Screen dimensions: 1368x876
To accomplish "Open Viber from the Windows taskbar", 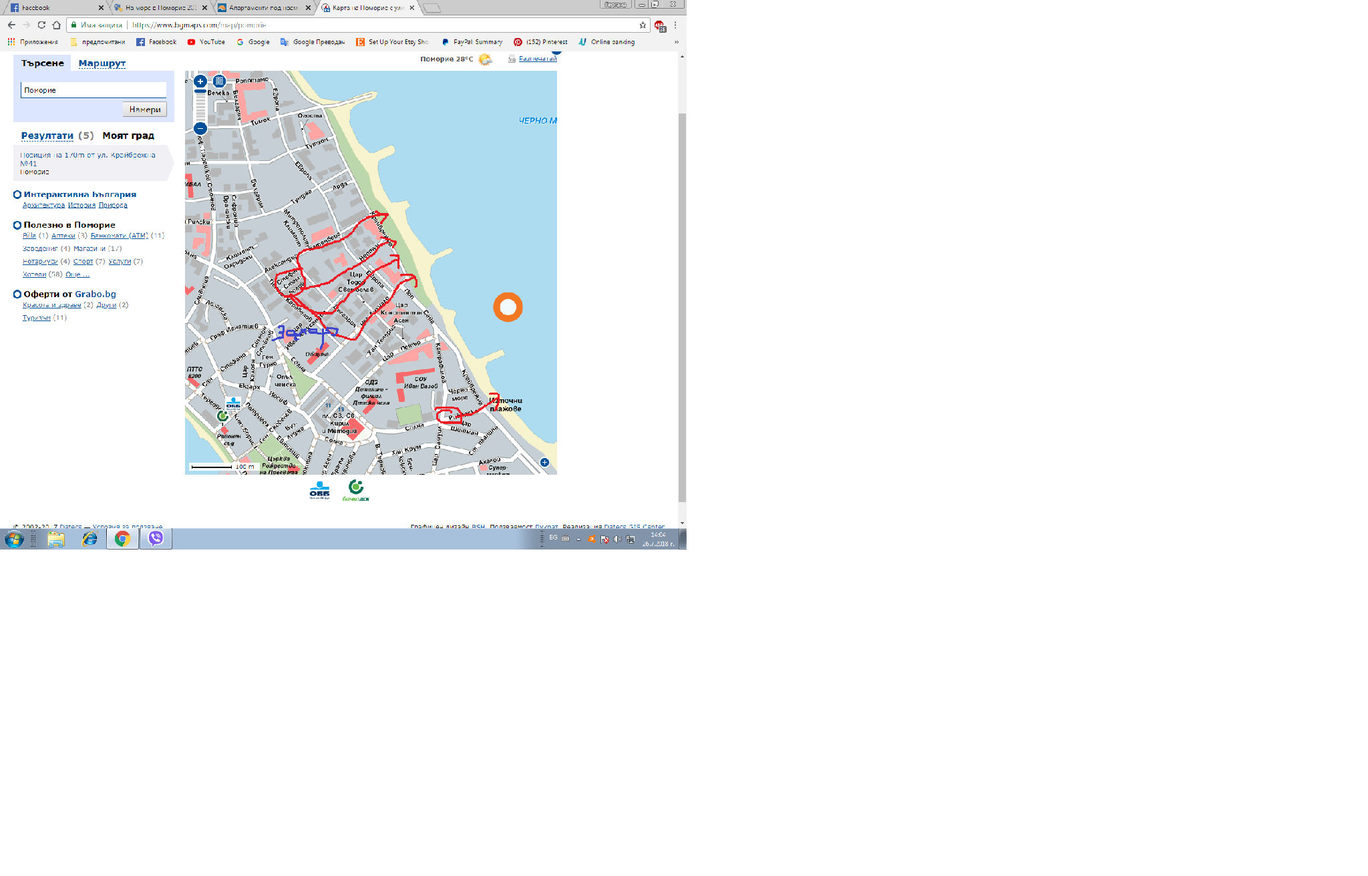I will (156, 539).
